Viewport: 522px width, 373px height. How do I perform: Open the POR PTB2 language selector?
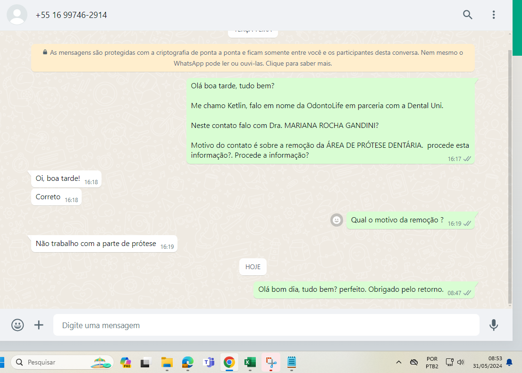(x=432, y=362)
